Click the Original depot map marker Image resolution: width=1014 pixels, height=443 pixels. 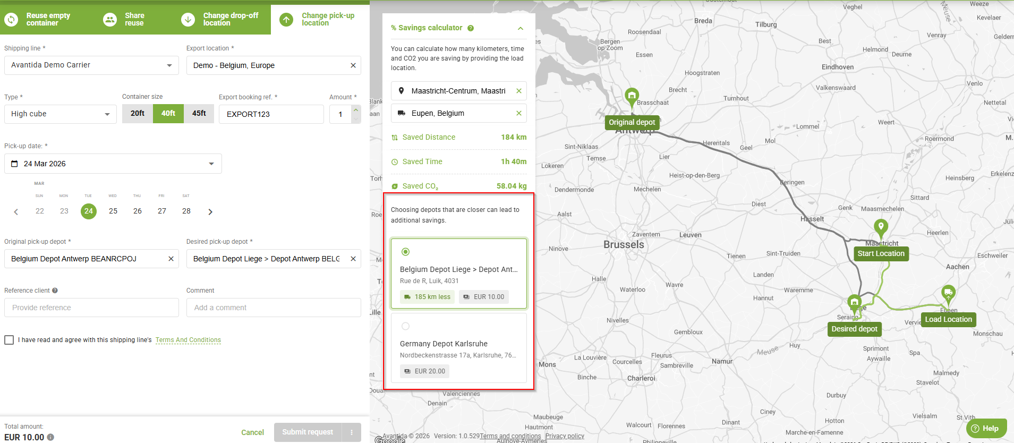(632, 97)
